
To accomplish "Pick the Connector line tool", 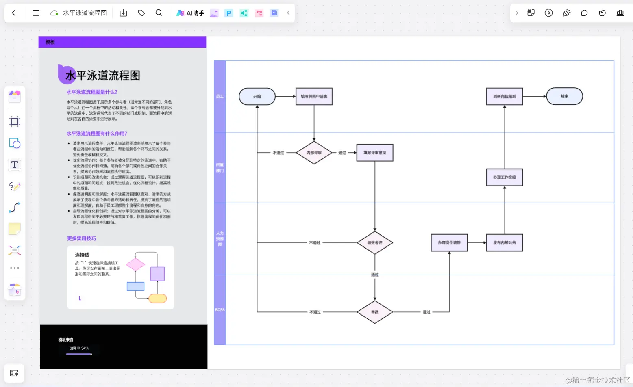I will coord(14,208).
